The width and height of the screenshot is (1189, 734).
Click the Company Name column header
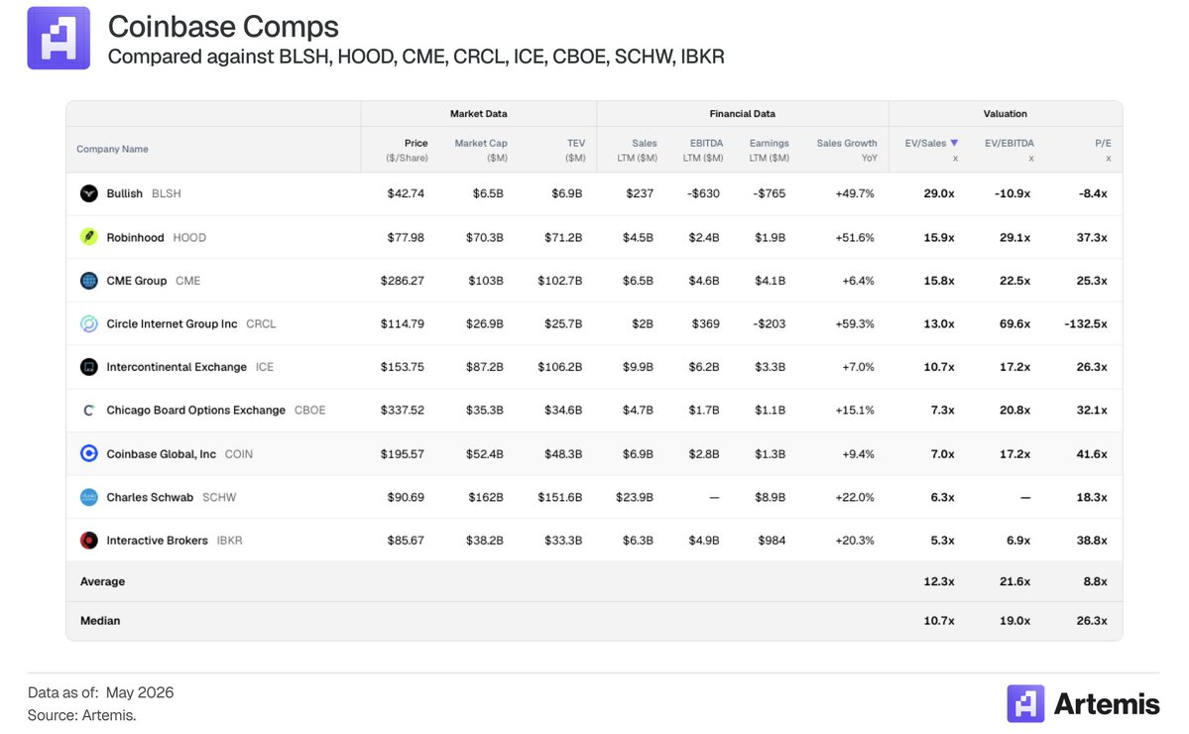(x=112, y=150)
